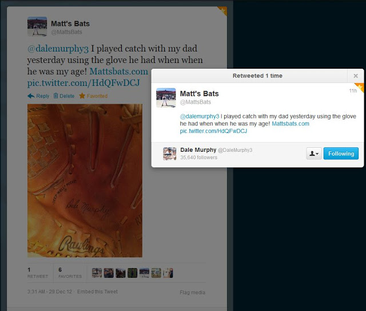View the 1 Retweet count
The height and width of the screenshot is (311, 366).
click(x=38, y=273)
